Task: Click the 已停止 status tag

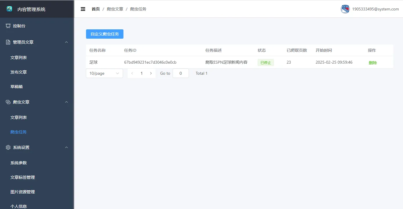Action: pyautogui.click(x=266, y=62)
